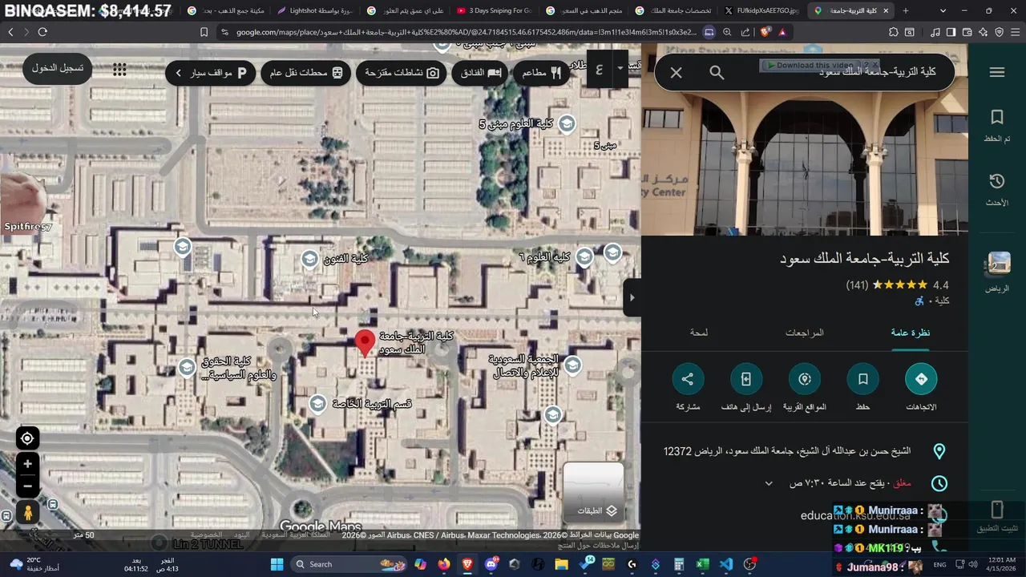Screen dimensions: 1026x577
Task: Click the Saudi Media Association marker
Action: click(x=572, y=365)
